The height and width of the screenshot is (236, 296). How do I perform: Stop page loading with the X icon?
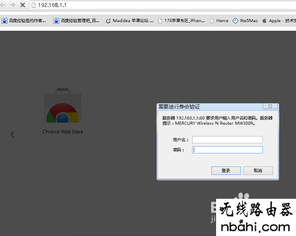pyautogui.click(x=22, y=5)
